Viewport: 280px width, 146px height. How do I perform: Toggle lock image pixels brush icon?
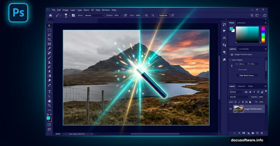point(239,102)
